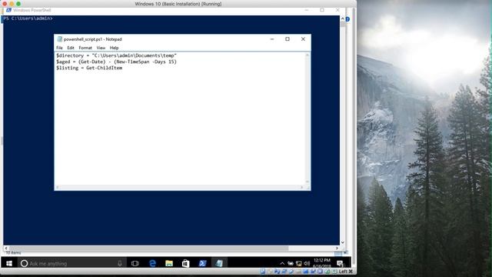Minimize the Notepad window

[272, 39]
